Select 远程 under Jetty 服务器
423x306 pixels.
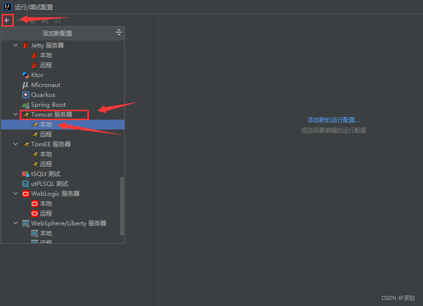click(x=63, y=65)
